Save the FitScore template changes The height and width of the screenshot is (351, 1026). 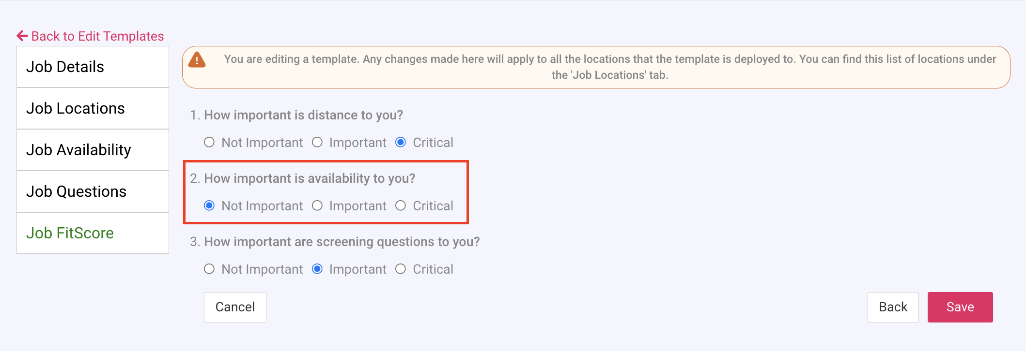pyautogui.click(x=960, y=307)
